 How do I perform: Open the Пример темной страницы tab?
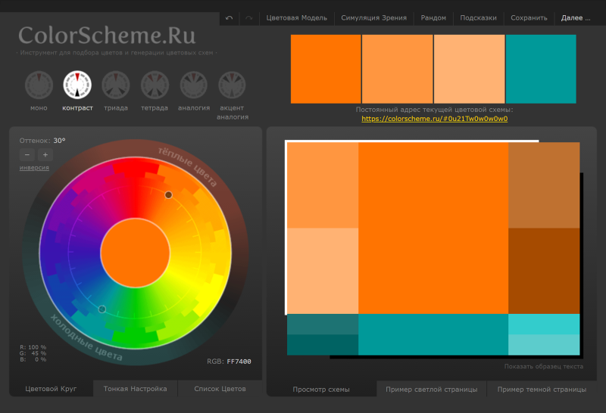(x=542, y=390)
